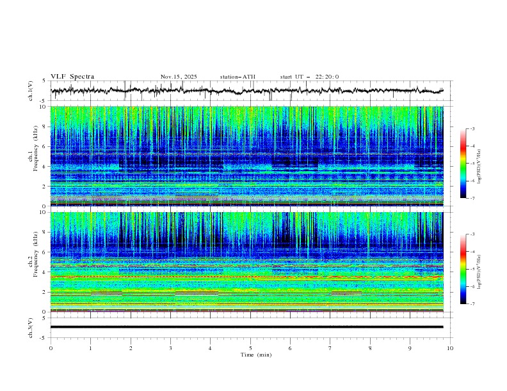
Task: Click the ch.1 (V) waveform axis label
Action: tap(31, 91)
